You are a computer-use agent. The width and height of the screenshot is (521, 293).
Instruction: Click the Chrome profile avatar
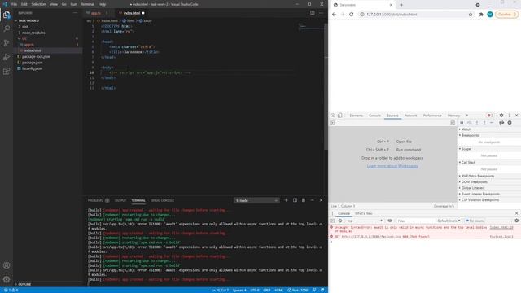click(x=490, y=15)
